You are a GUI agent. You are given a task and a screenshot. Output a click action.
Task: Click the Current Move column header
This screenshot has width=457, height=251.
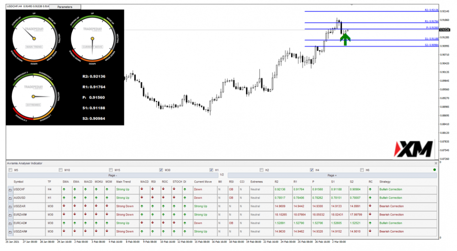(x=203, y=182)
